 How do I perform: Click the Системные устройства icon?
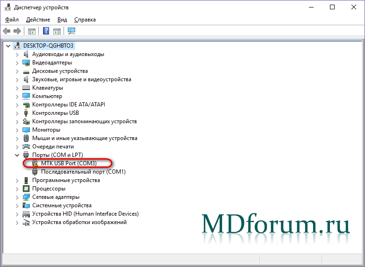pyautogui.click(x=26, y=205)
